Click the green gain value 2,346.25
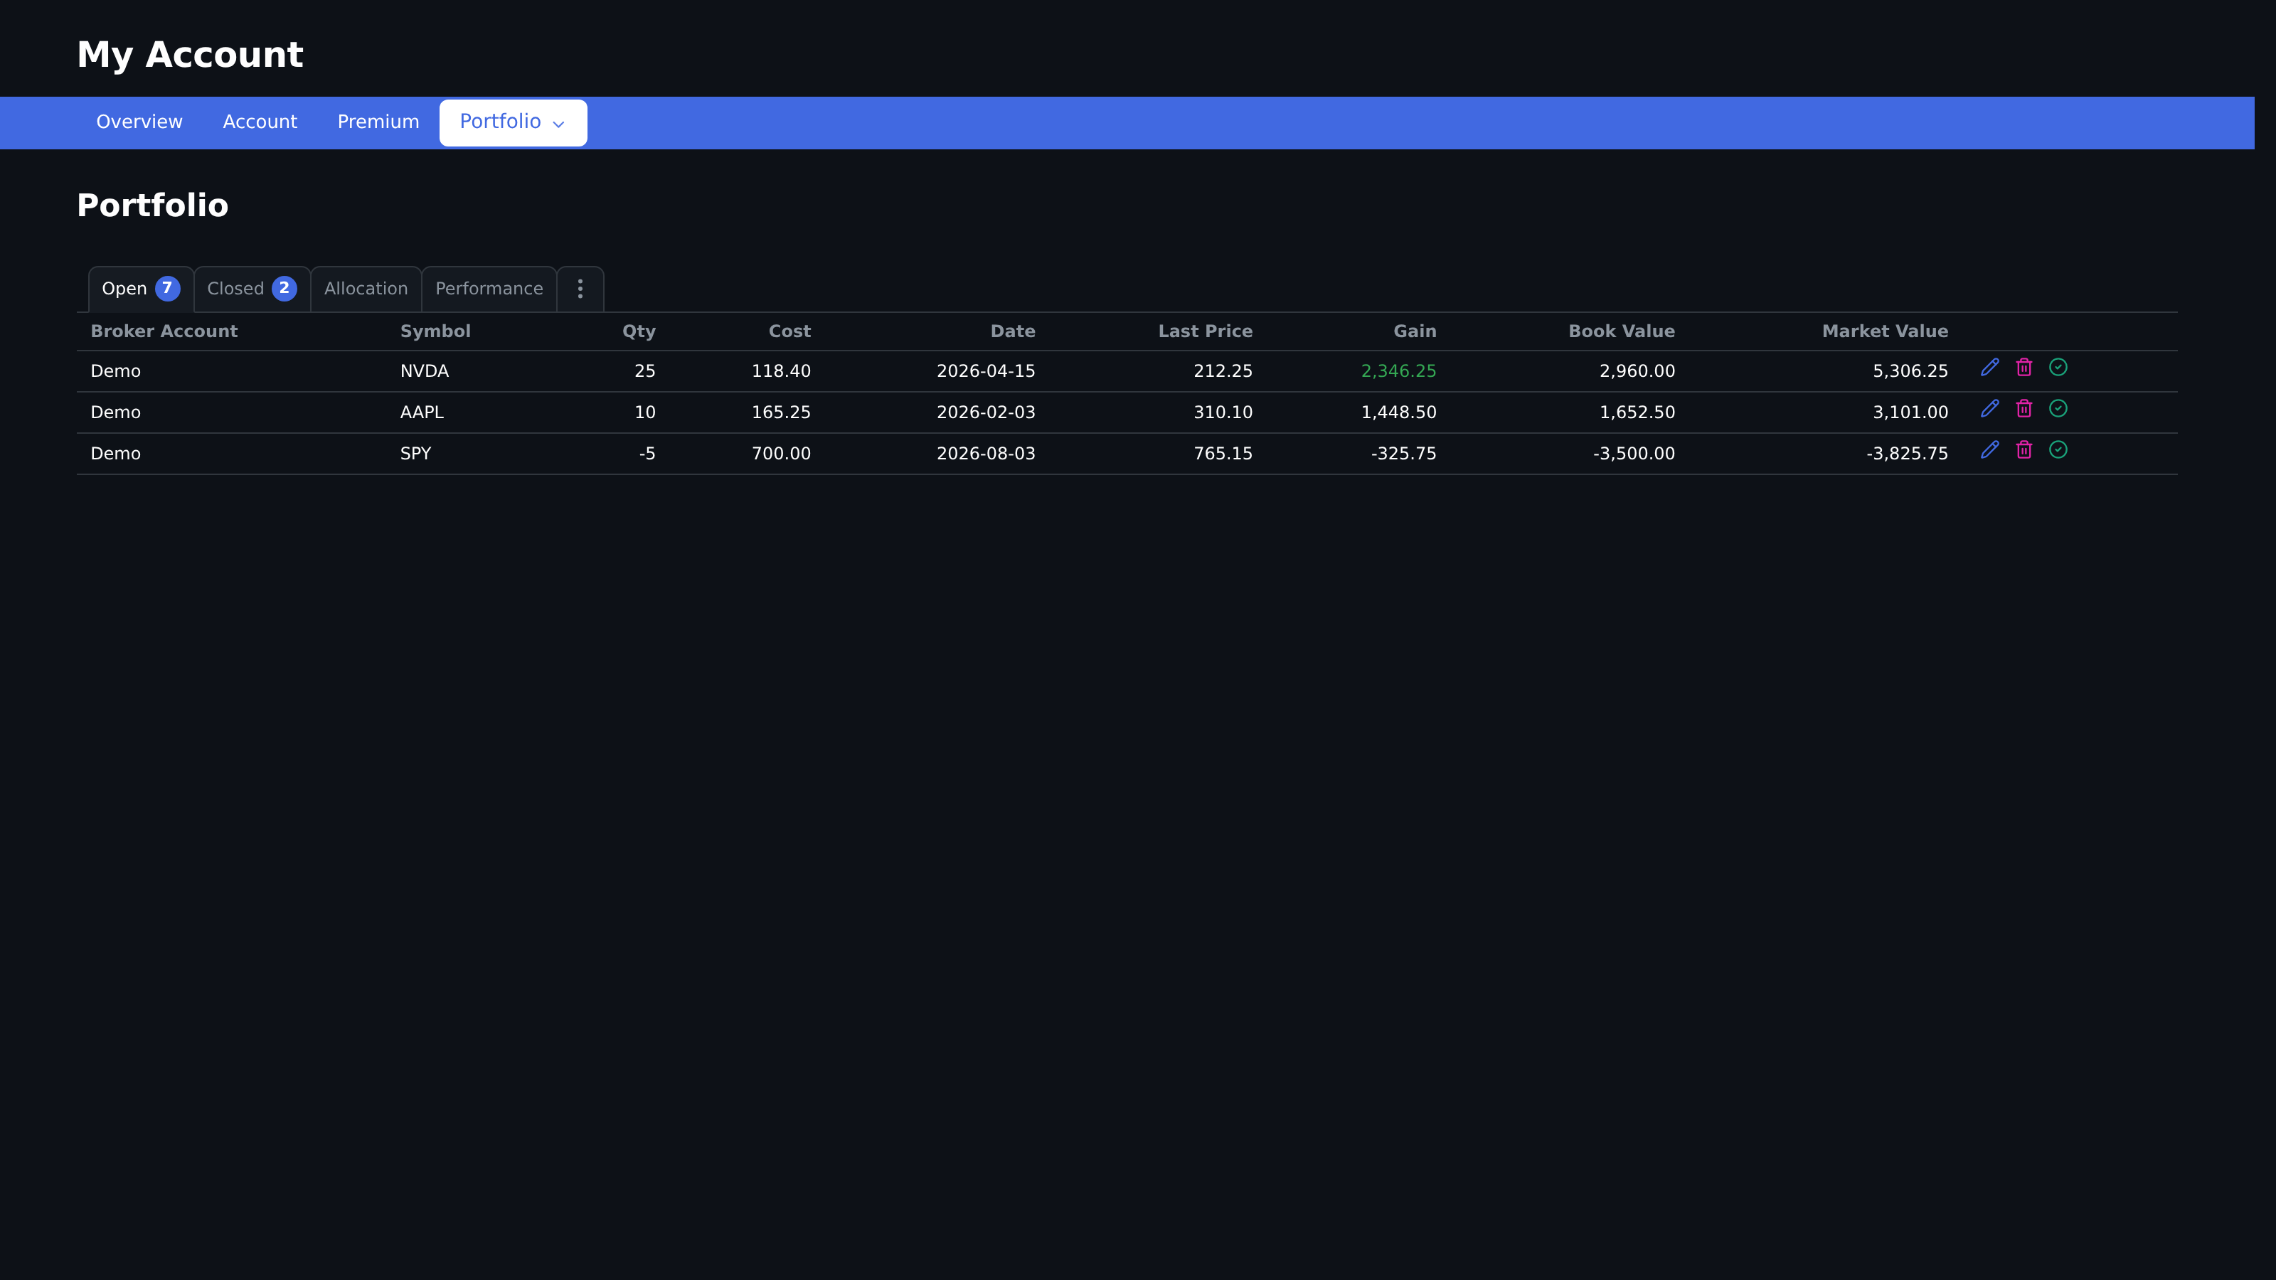Viewport: 2276px width, 1280px height. coord(1398,371)
